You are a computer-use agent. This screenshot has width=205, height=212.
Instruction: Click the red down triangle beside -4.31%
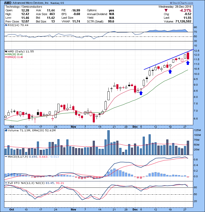(166, 10)
